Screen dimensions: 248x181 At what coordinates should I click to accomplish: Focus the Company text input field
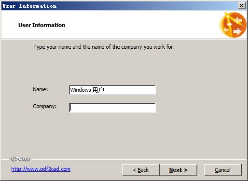(x=112, y=108)
